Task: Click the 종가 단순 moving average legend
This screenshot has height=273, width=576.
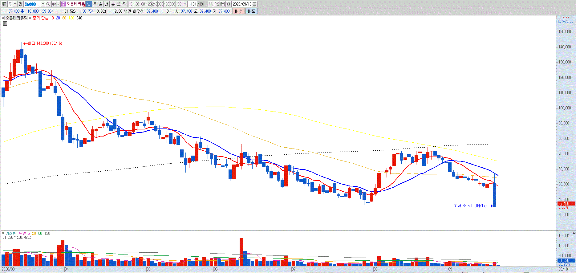Action: [x=41, y=18]
